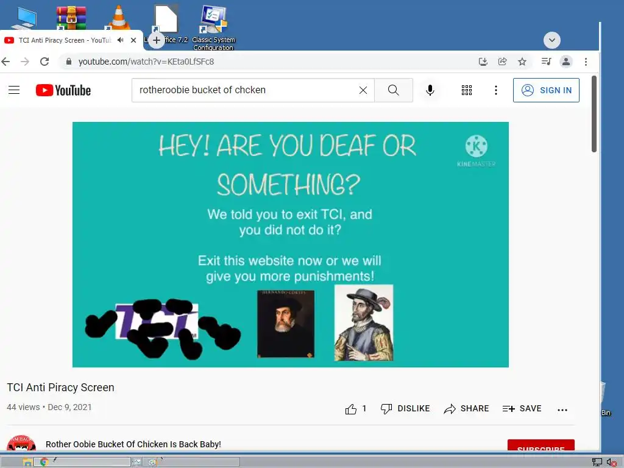Mute tab via the speaker icon on tab

coord(121,40)
